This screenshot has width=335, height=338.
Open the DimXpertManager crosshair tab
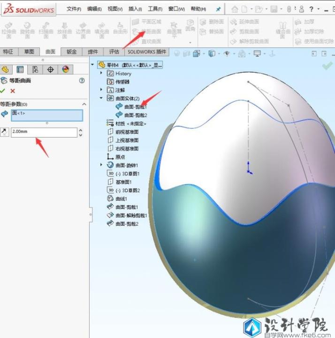pos(50,69)
